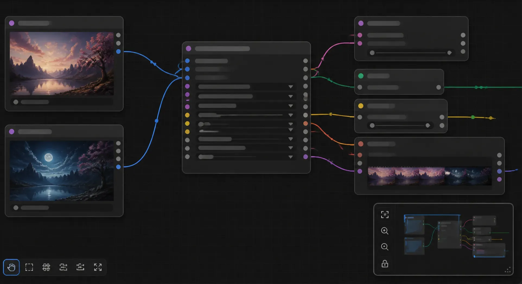
Task: Toggle the grid snap tool in the toolbar
Action: click(x=46, y=267)
